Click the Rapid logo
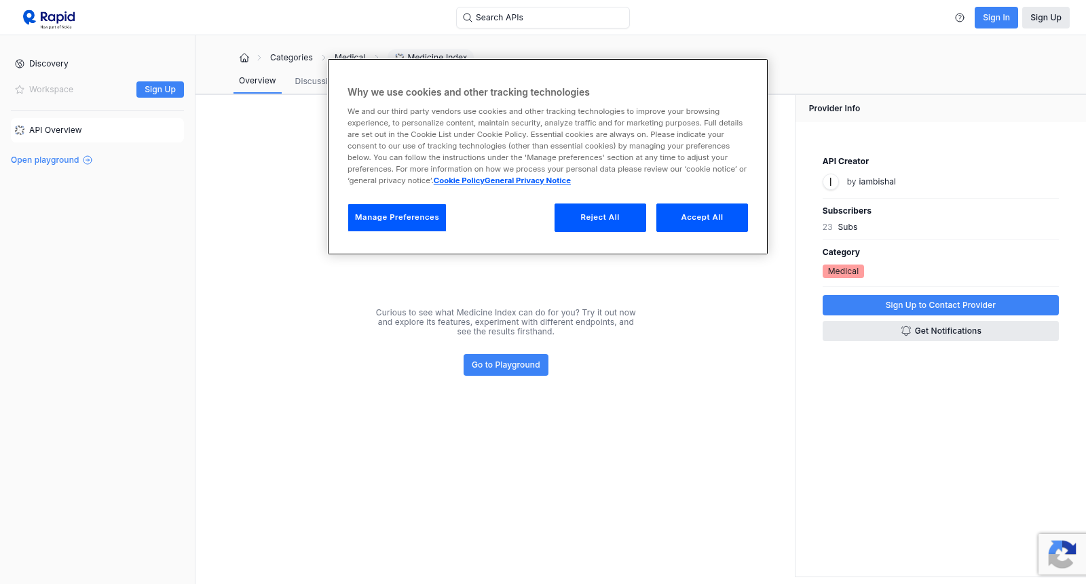1086x584 pixels. 49,18
